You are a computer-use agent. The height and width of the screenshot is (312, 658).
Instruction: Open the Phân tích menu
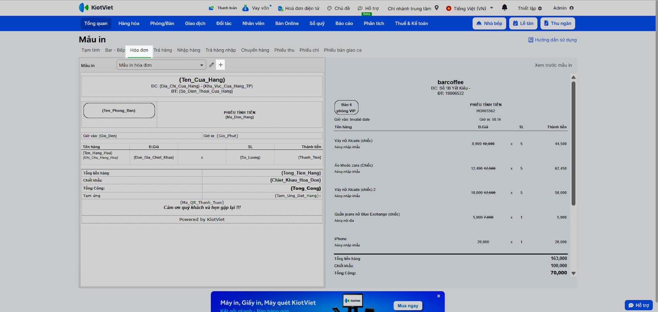[374, 23]
